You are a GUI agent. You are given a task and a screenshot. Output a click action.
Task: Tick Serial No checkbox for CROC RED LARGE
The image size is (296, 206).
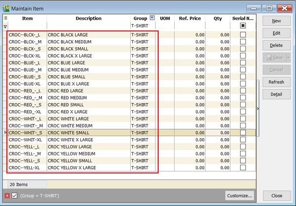243,90
